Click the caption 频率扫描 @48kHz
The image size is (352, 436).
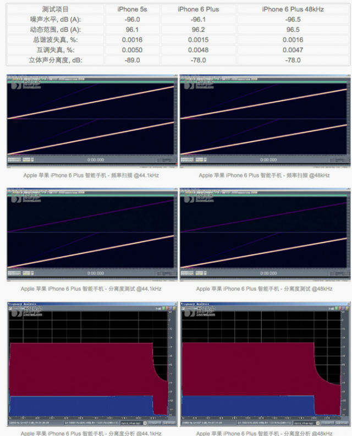(x=264, y=175)
